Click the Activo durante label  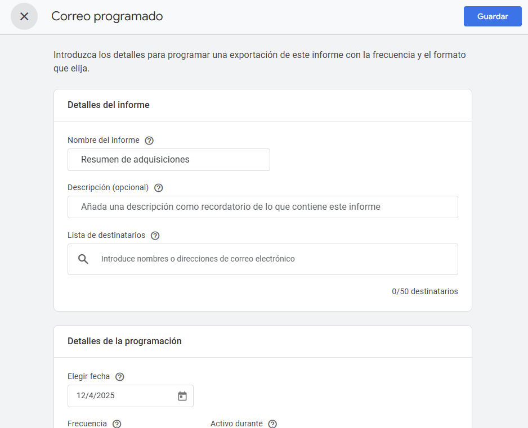click(236, 424)
